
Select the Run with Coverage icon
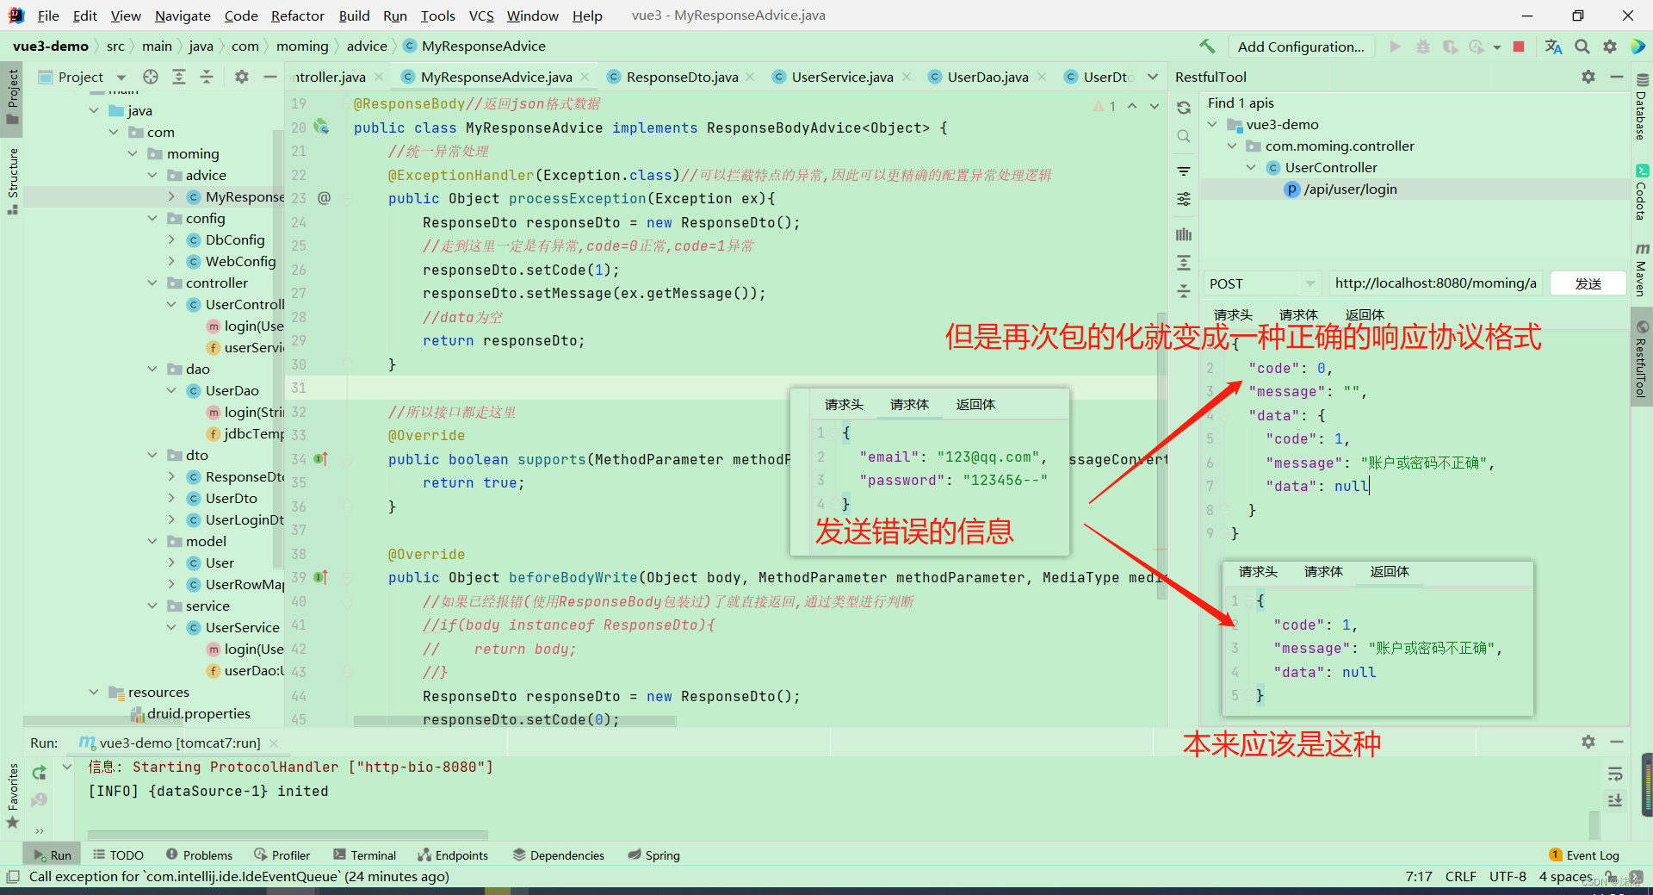[x=1452, y=47]
